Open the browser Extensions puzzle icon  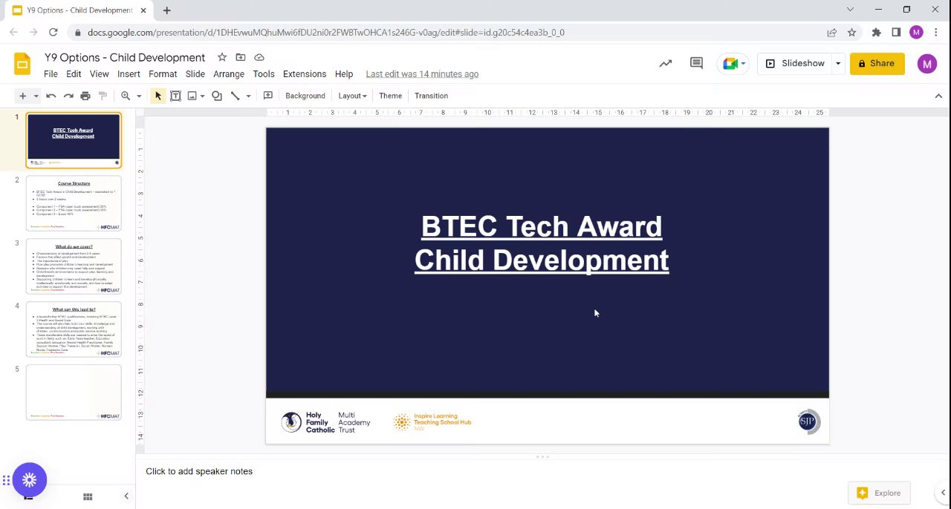(876, 32)
